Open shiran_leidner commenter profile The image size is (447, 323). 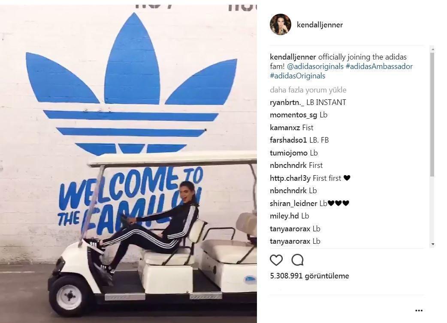coord(293,203)
